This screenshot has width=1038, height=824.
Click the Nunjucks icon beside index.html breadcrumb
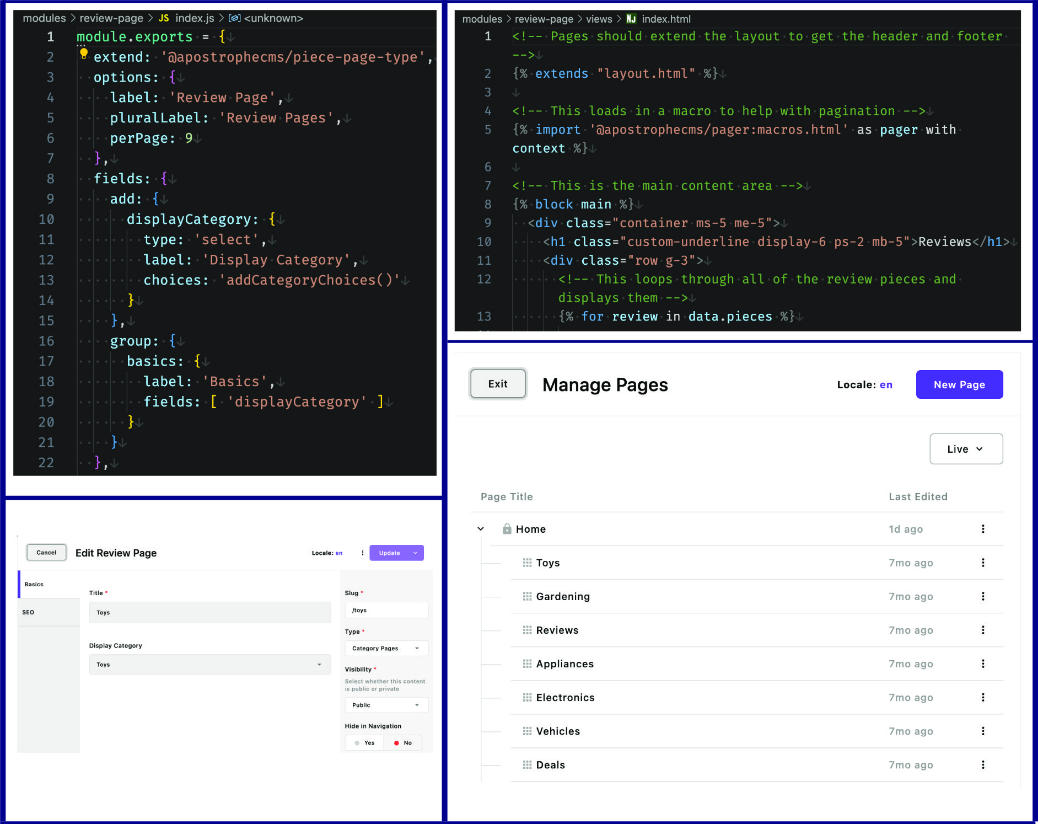click(x=631, y=18)
